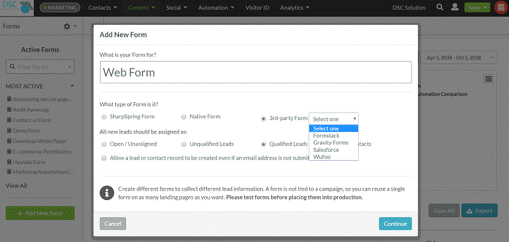This screenshot has width=509, height=242.
Task: Open the hamburger chart menu icon
Action: point(489,79)
